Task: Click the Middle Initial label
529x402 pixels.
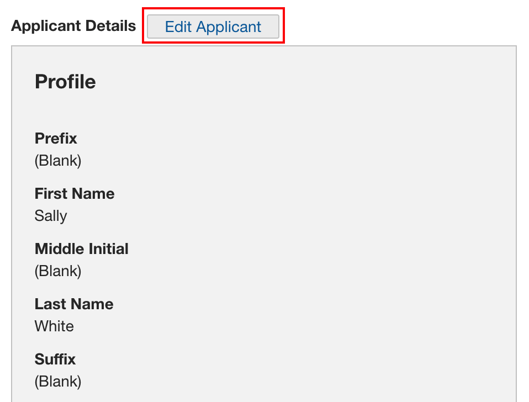Action: [82, 249]
